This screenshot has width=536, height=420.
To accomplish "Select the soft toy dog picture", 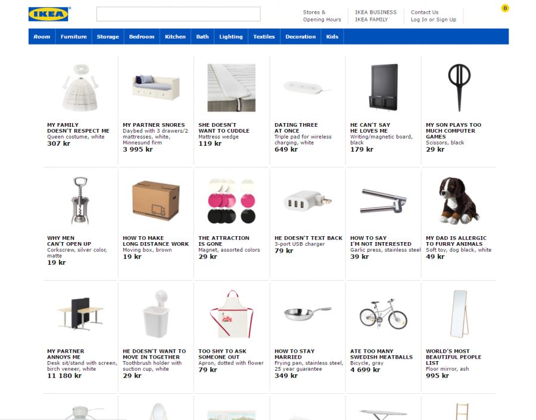I will click(459, 200).
